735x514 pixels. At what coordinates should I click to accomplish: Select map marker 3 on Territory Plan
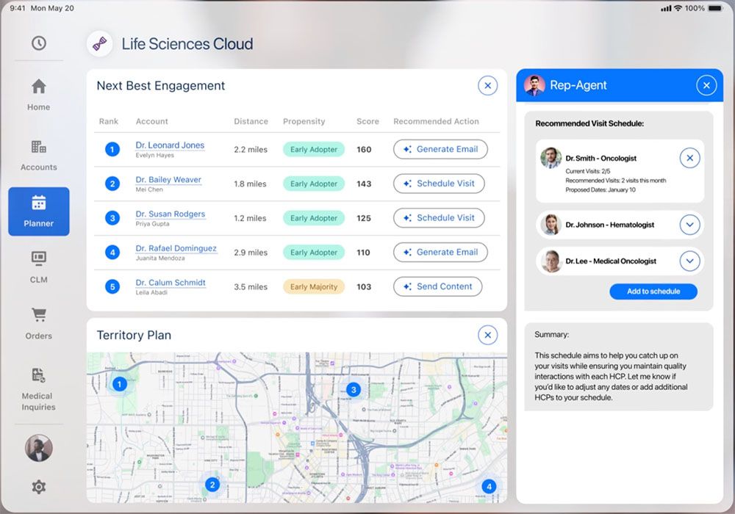(x=354, y=390)
